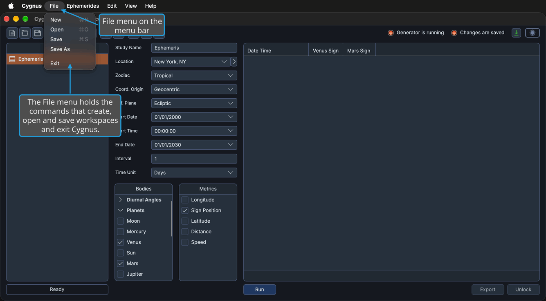
Task: Open the Ephemerides menu
Action: (83, 6)
